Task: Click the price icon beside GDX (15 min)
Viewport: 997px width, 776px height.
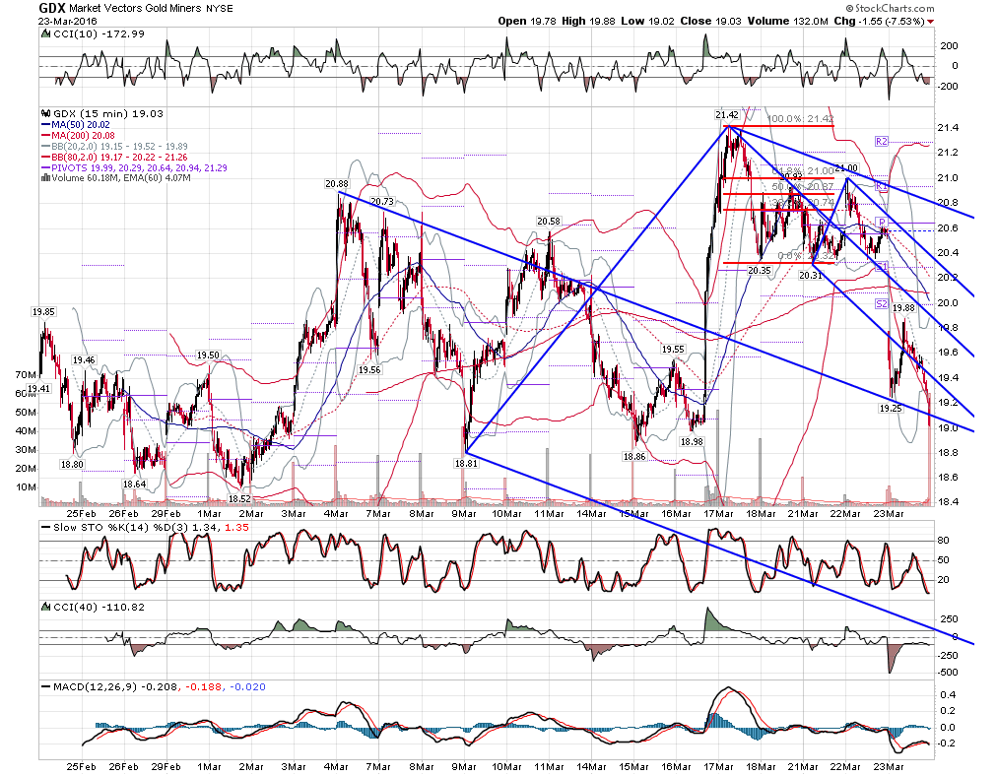Action: [x=45, y=114]
